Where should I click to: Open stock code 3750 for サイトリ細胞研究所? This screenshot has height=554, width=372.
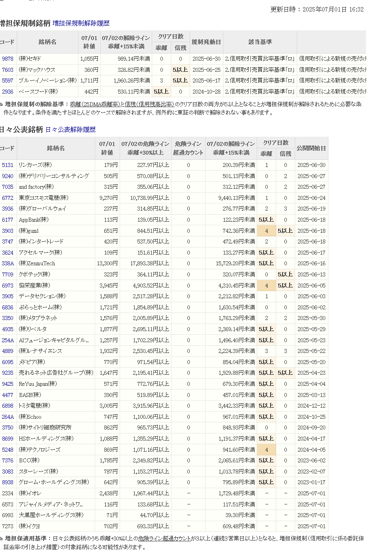pyautogui.click(x=8, y=427)
